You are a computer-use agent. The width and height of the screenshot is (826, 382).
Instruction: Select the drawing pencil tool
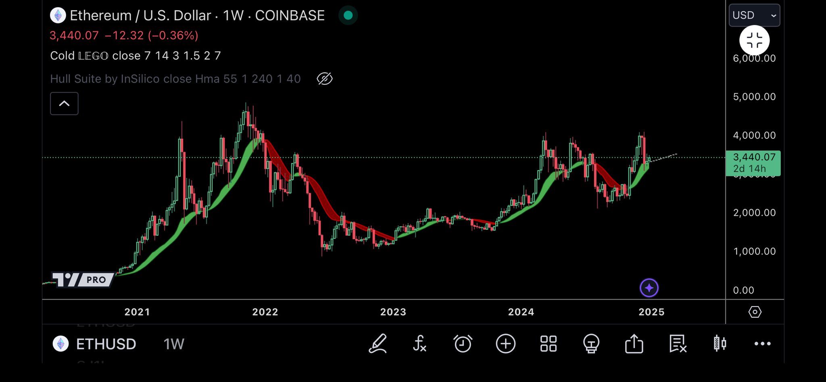point(378,344)
